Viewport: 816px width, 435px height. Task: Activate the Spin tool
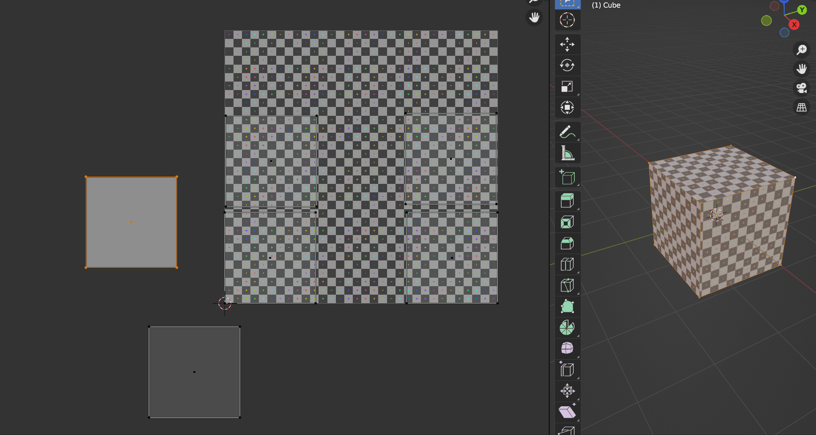(567, 328)
